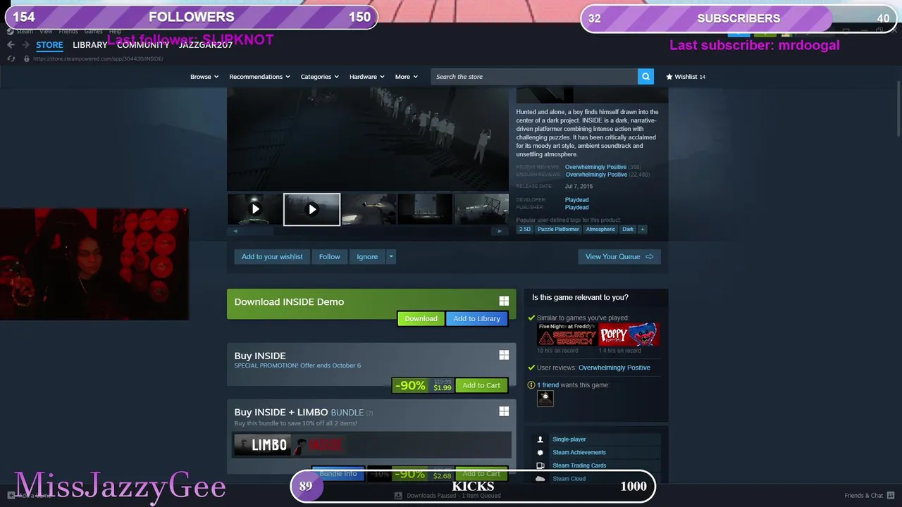Open the Recommendations dropdown menu
The image size is (902, 507).
[x=259, y=77]
